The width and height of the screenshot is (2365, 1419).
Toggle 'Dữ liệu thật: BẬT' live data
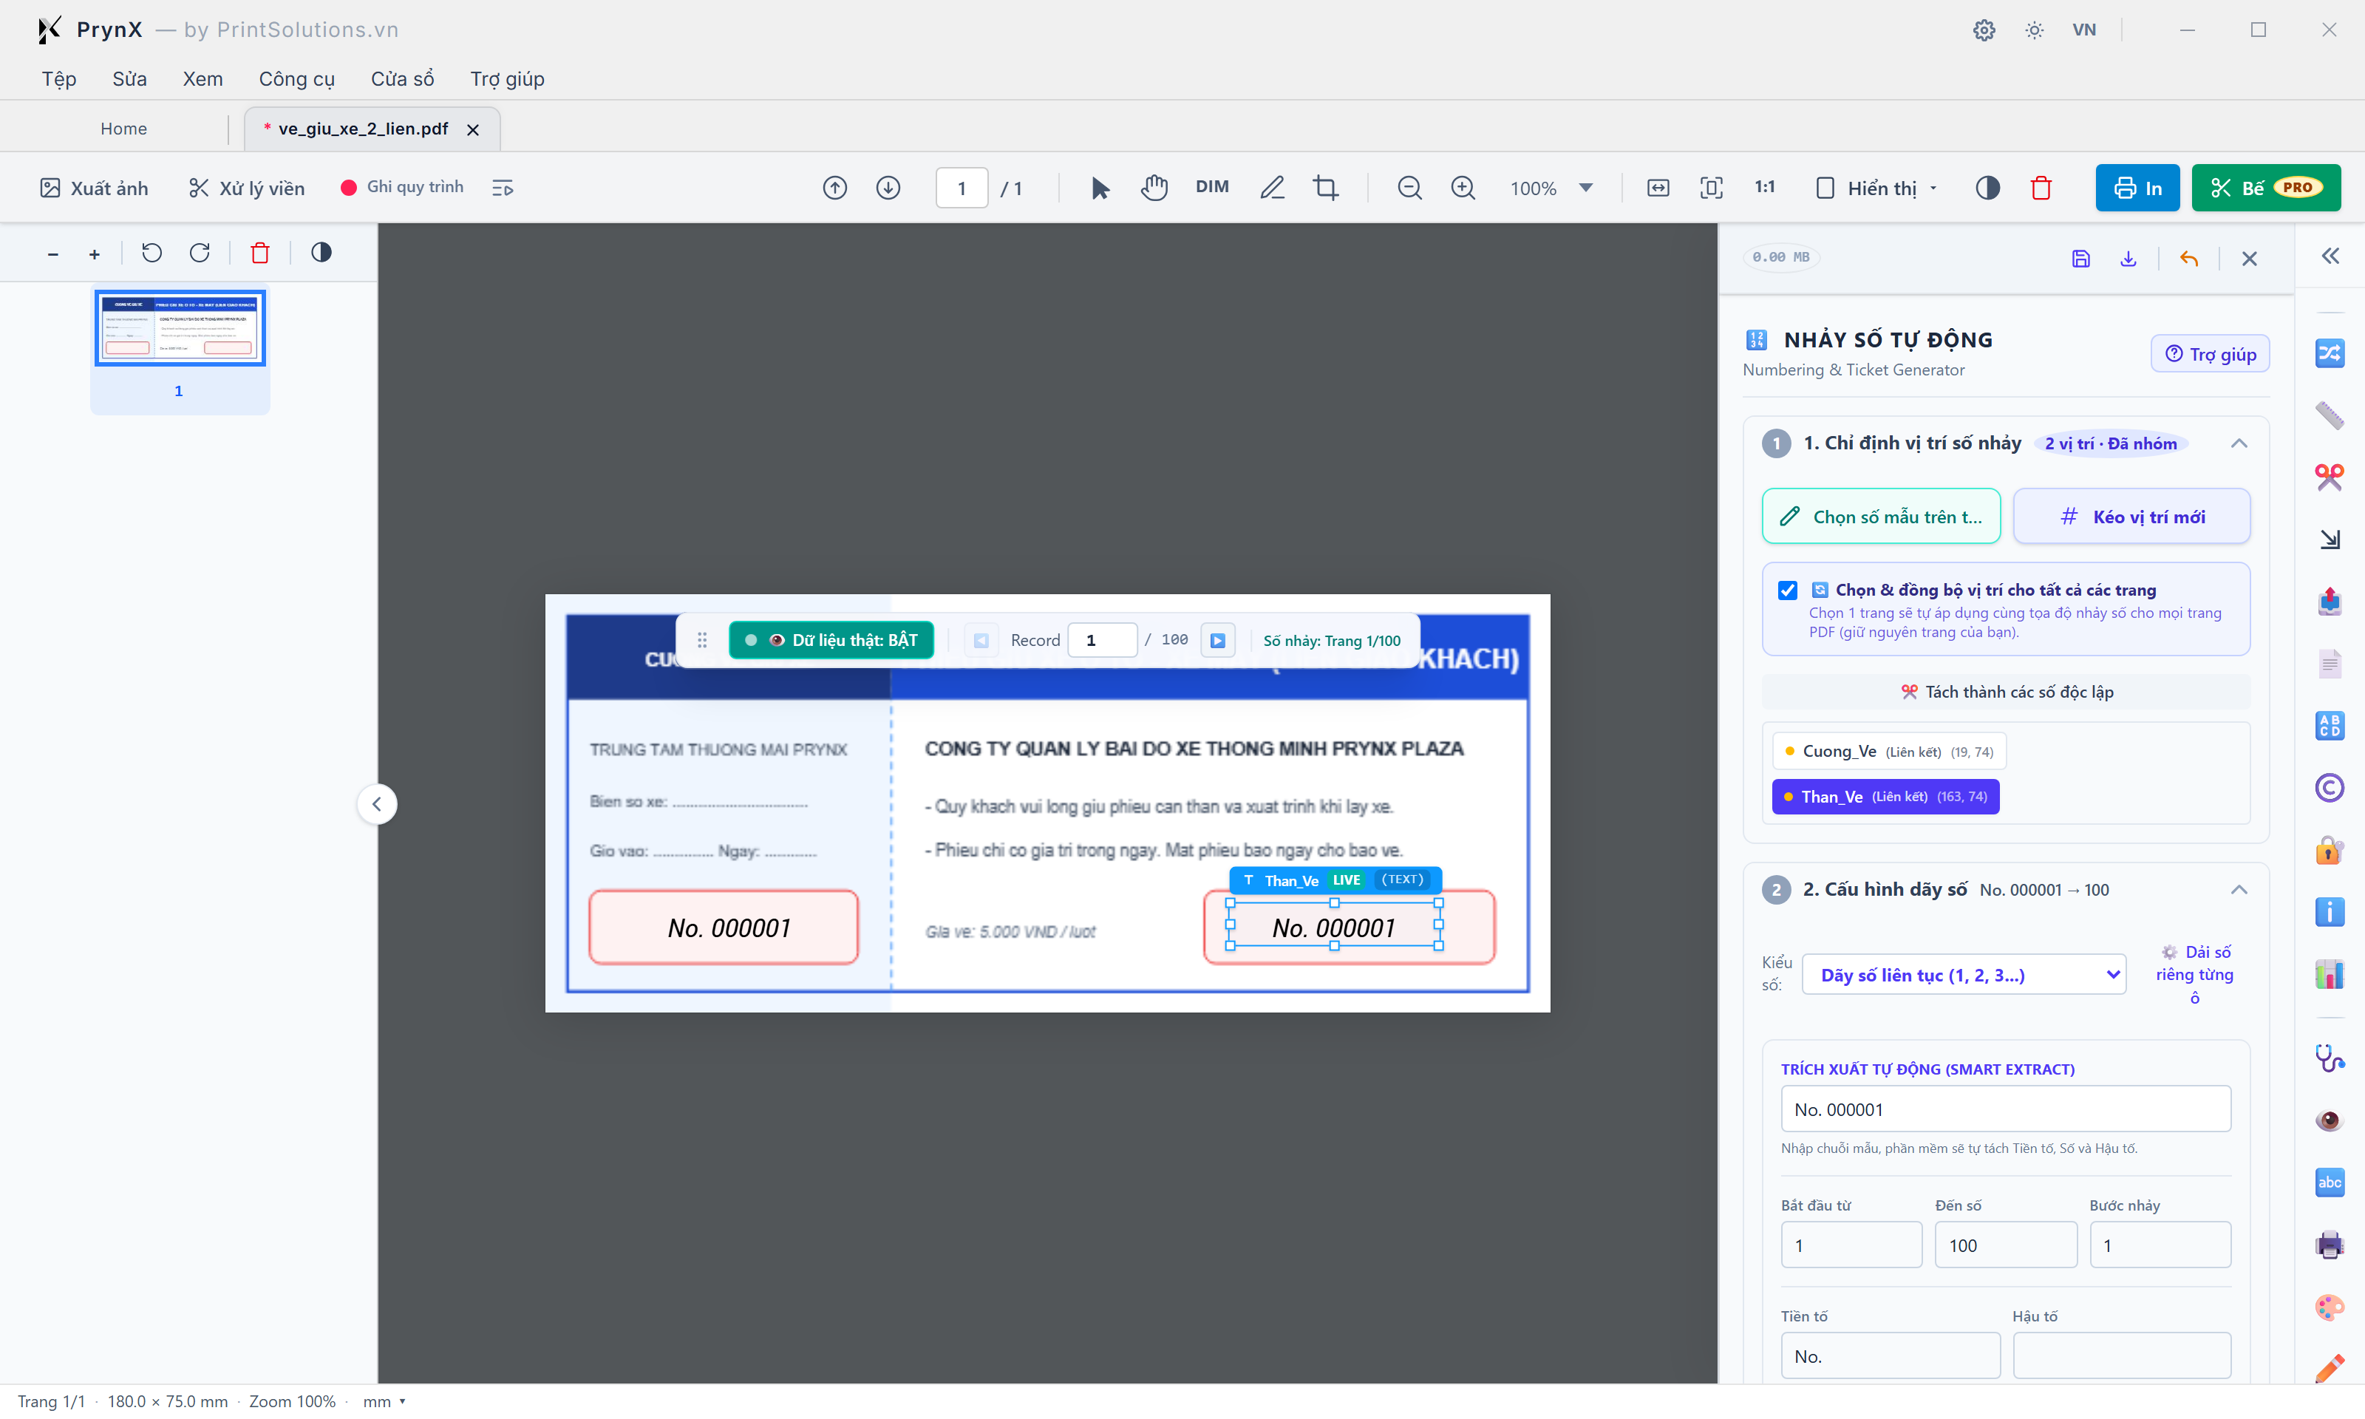[831, 641]
